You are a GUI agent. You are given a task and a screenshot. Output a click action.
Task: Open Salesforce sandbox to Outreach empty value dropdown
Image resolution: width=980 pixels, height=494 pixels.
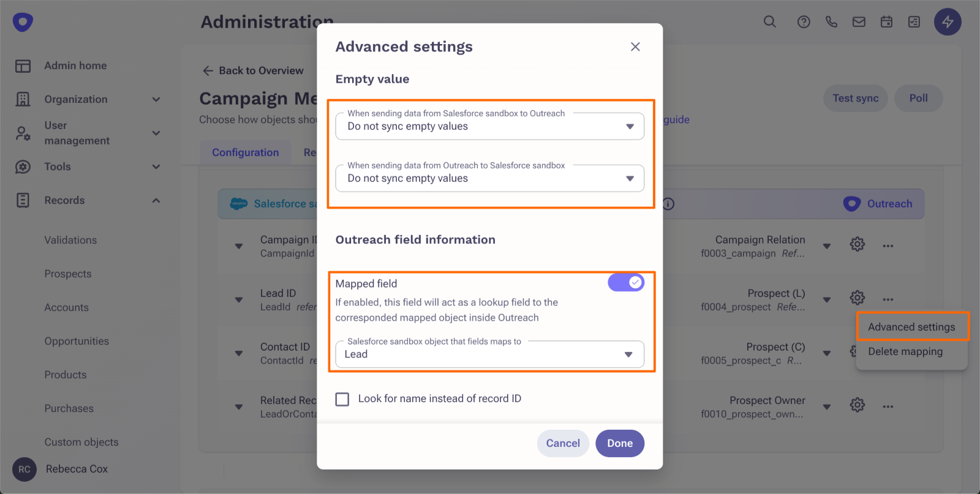490,126
